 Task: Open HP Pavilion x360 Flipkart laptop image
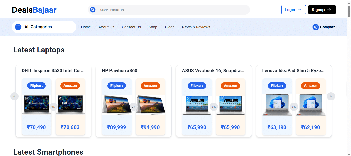point(117,105)
